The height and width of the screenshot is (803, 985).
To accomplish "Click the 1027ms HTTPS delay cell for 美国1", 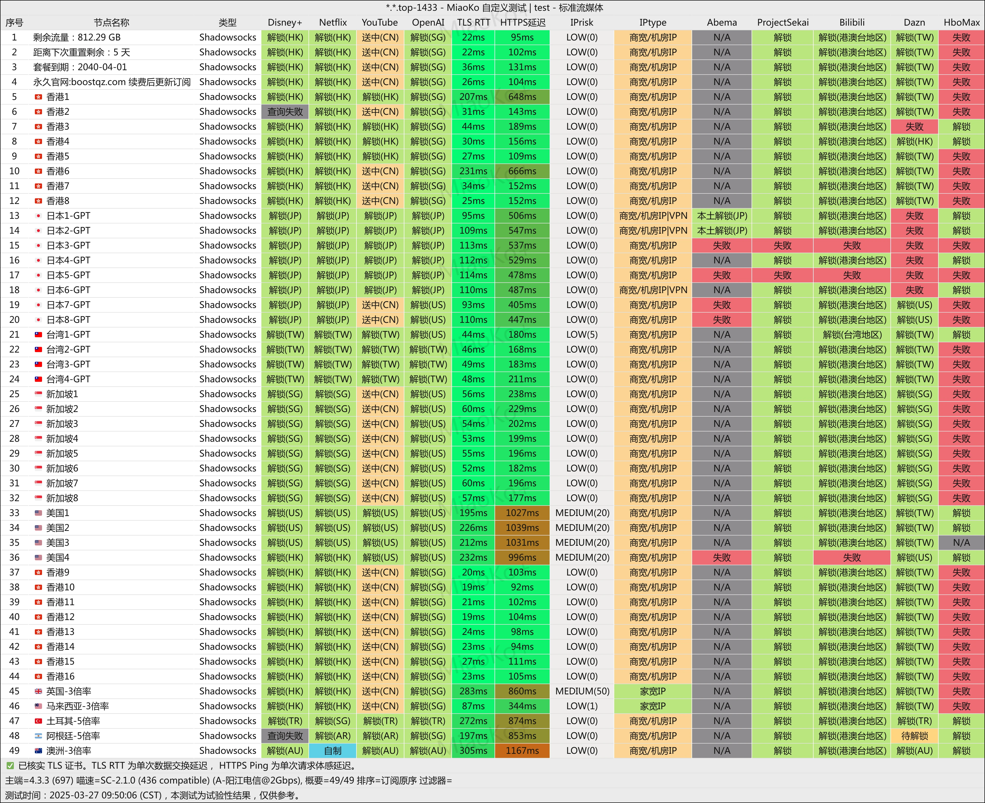I will click(x=522, y=513).
